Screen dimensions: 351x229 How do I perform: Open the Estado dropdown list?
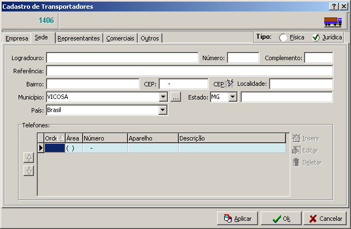(x=232, y=97)
